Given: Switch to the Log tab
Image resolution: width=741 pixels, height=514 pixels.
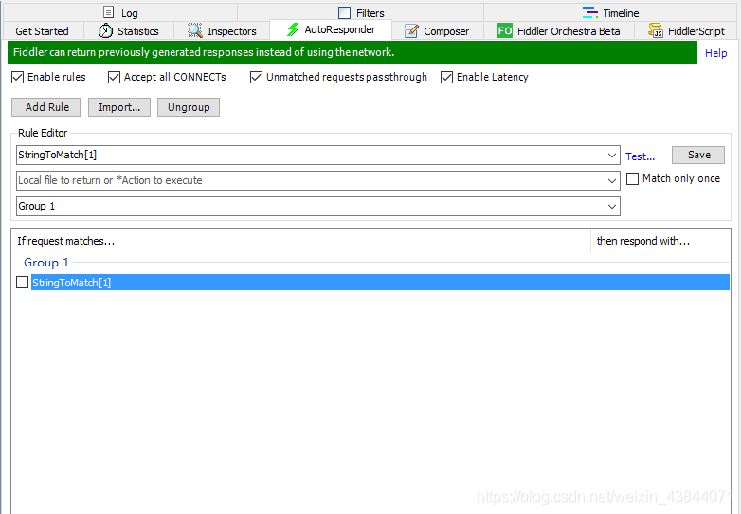Looking at the screenshot, I should point(120,12).
